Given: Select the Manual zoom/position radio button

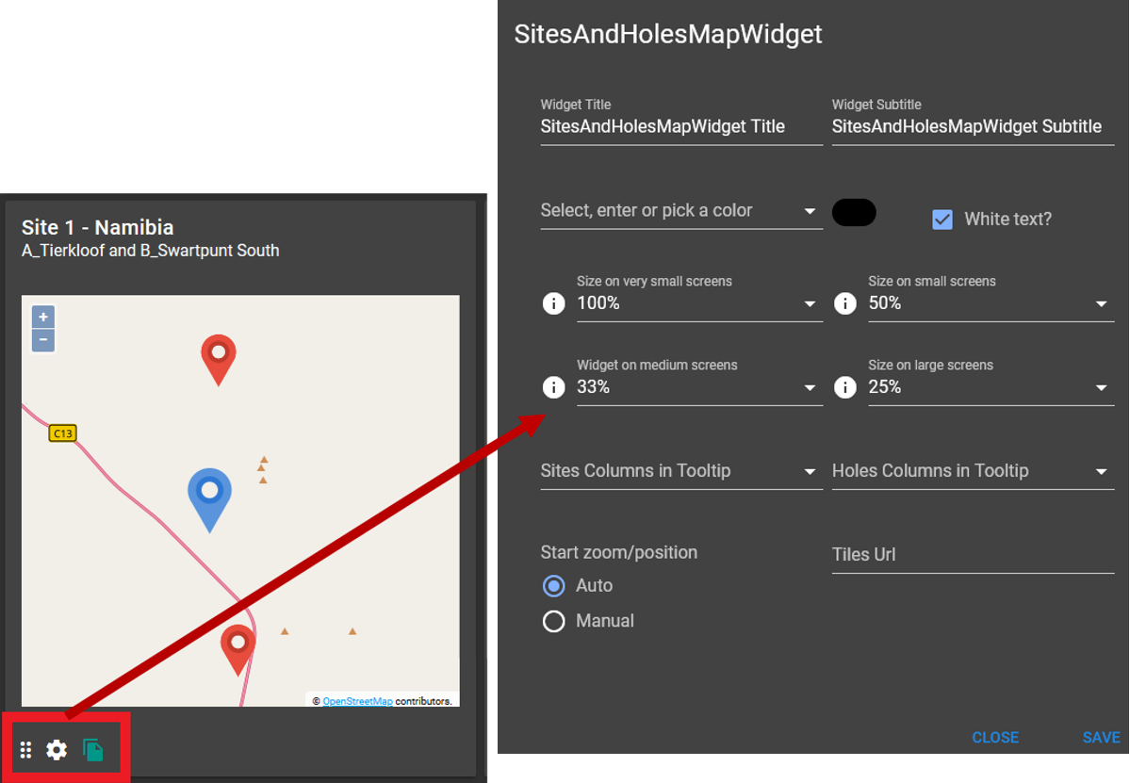Looking at the screenshot, I should pyautogui.click(x=554, y=621).
